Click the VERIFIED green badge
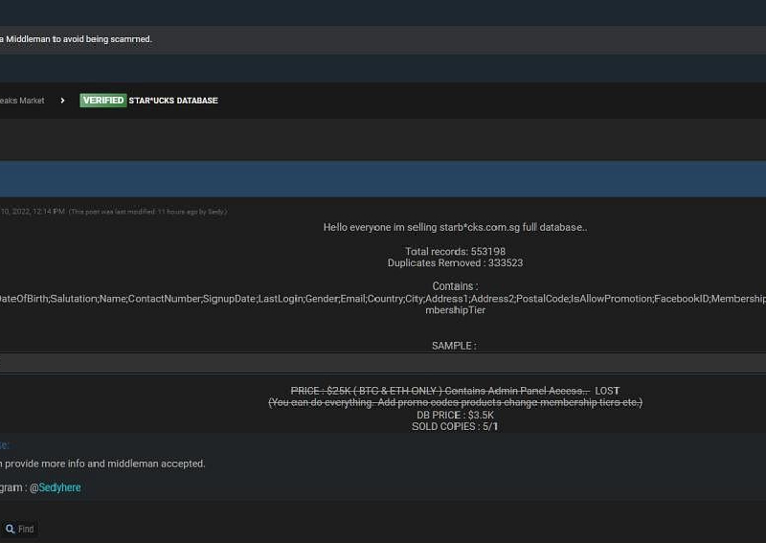 click(x=103, y=101)
